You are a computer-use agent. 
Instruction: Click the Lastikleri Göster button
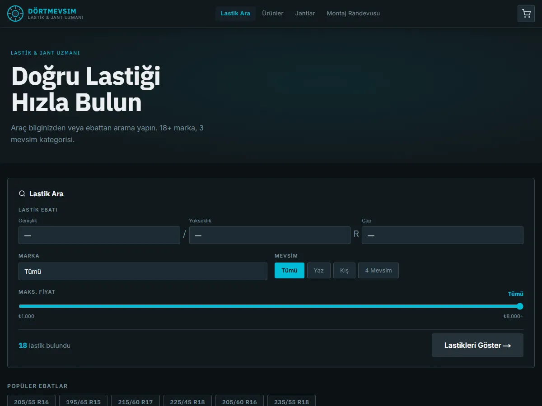tap(477, 345)
